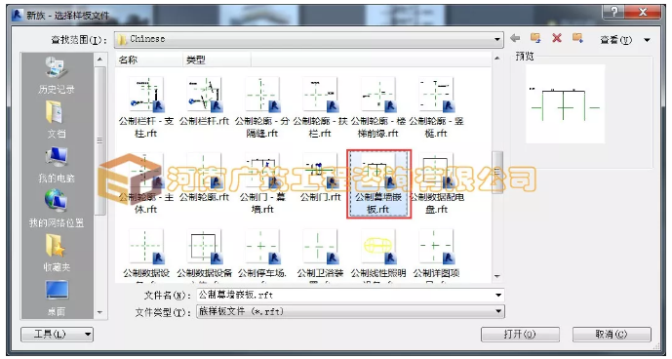
Task: Open 我的网络位置 network places
Action: 57,209
